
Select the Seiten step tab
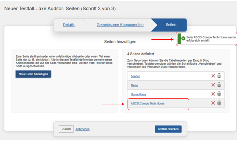(x=171, y=25)
